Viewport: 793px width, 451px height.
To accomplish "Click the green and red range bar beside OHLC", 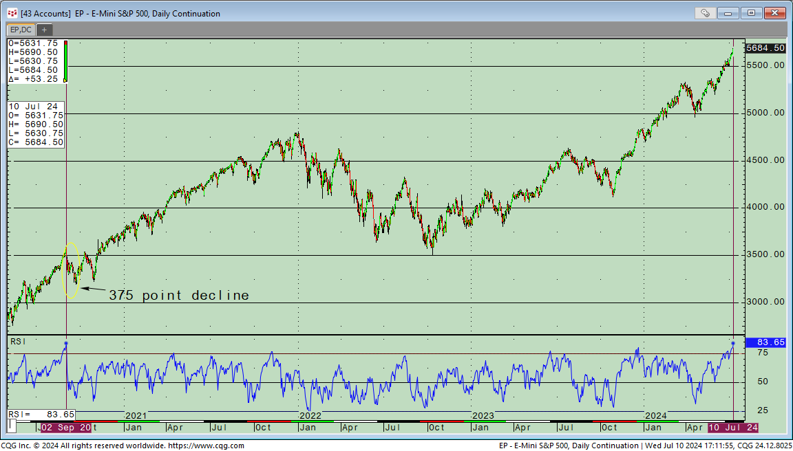I will (x=65, y=61).
